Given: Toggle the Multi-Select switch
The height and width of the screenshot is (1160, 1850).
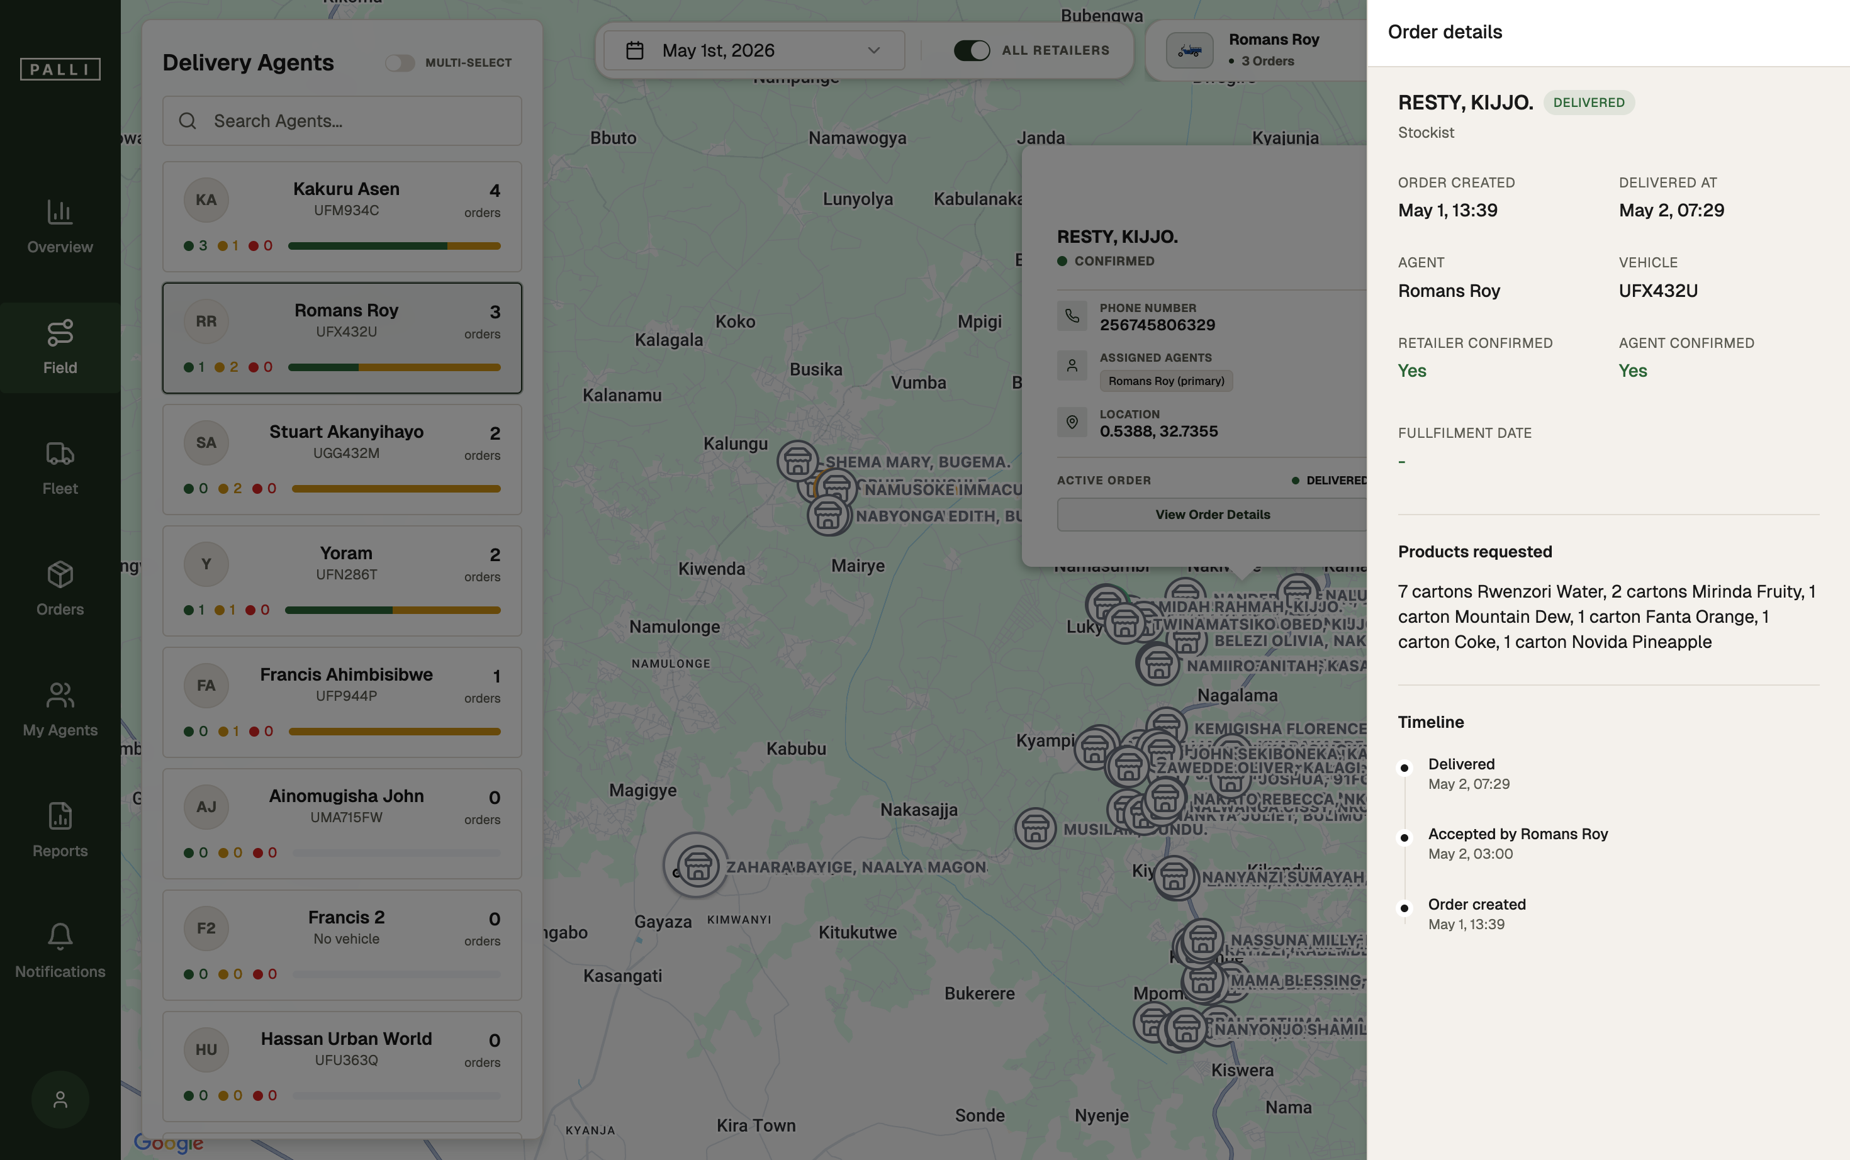Looking at the screenshot, I should pos(400,63).
